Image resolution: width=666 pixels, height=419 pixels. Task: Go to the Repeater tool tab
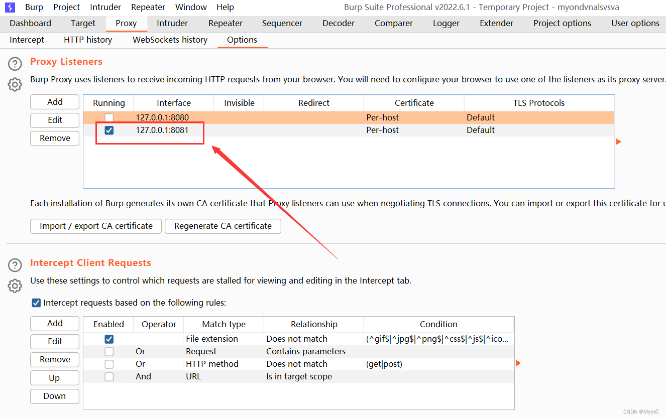tap(226, 23)
